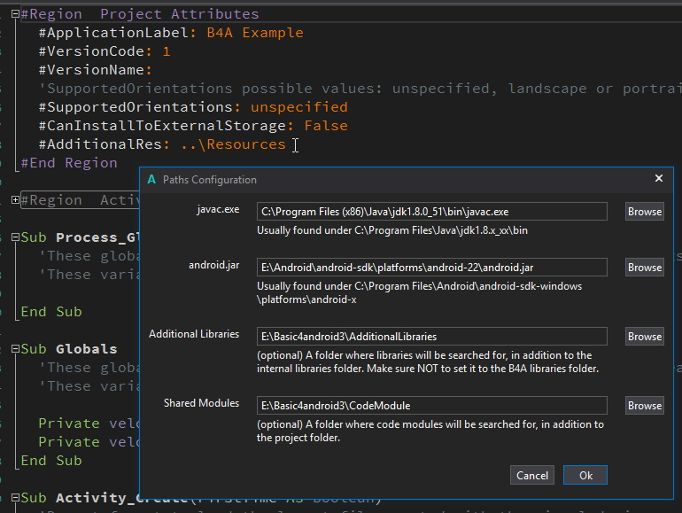Browse for the Shared Modules folder

pos(644,406)
